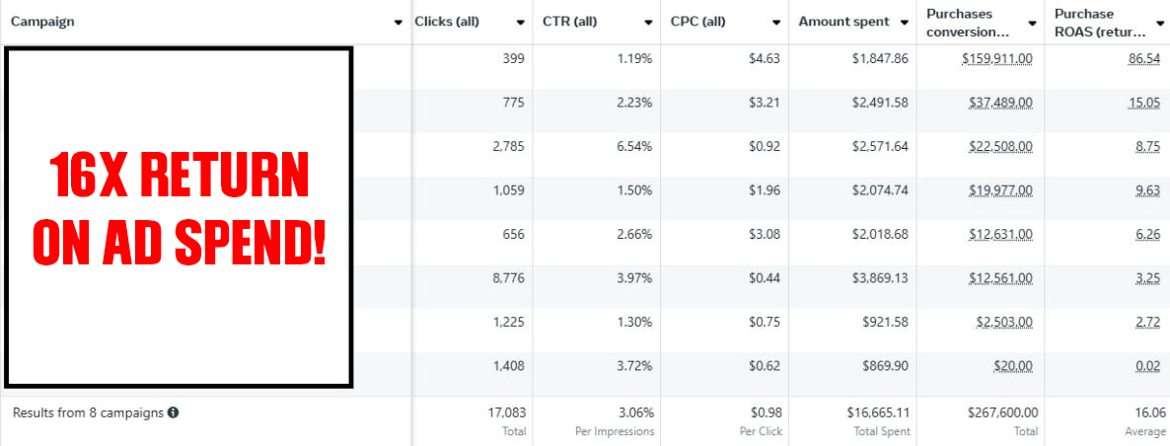Click the info icon beside Results from 8 campaigns

(x=173, y=412)
